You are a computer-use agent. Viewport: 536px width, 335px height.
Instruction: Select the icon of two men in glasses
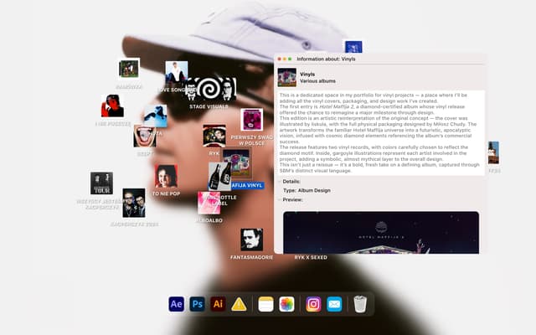(134, 203)
